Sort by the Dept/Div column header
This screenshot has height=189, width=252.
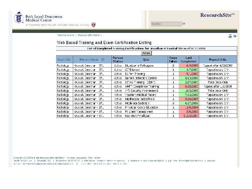click(x=64, y=59)
